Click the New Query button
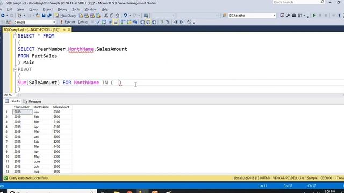The height and width of the screenshot is (193, 344). click(x=66, y=16)
